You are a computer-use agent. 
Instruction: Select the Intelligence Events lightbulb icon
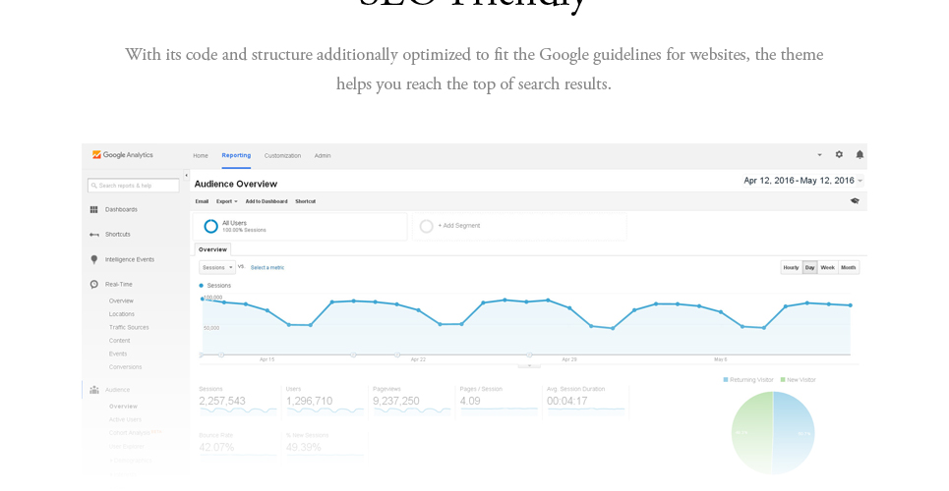pos(94,259)
